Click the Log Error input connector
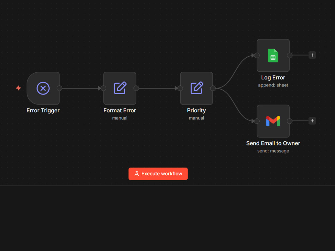Viewport: 335px width, 251px height. [257, 55]
